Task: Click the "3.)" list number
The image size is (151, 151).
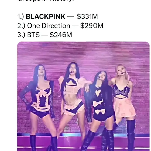Action: pos(21,35)
